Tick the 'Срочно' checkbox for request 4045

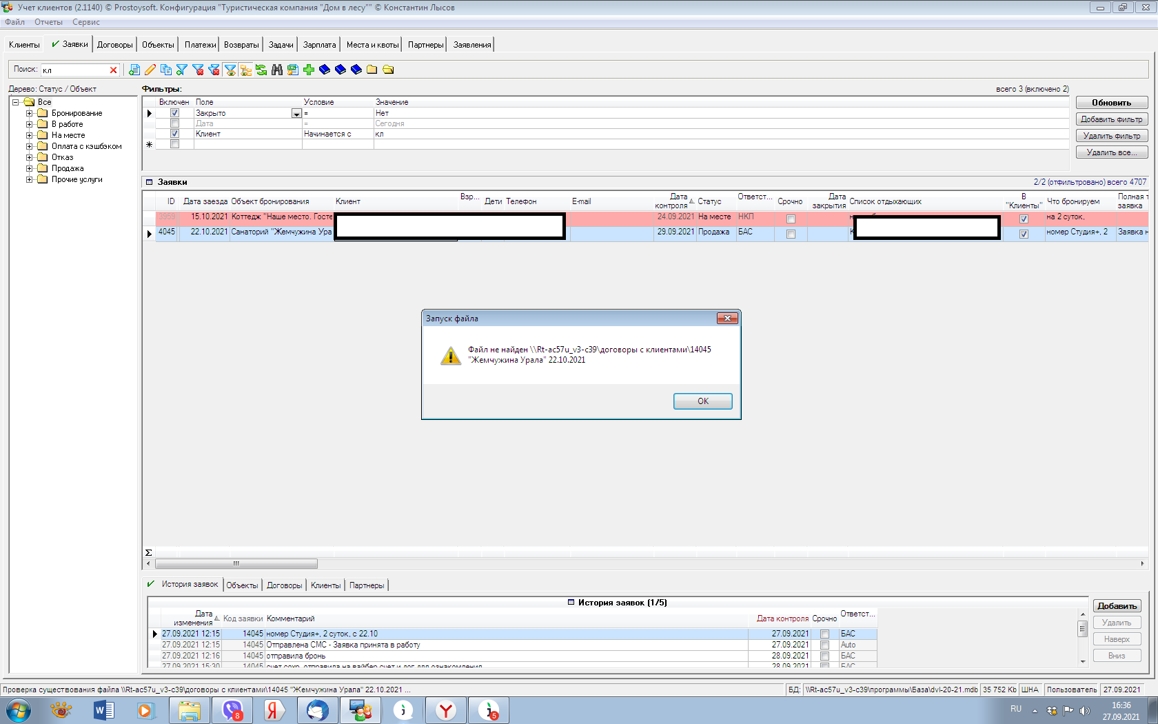coord(791,234)
